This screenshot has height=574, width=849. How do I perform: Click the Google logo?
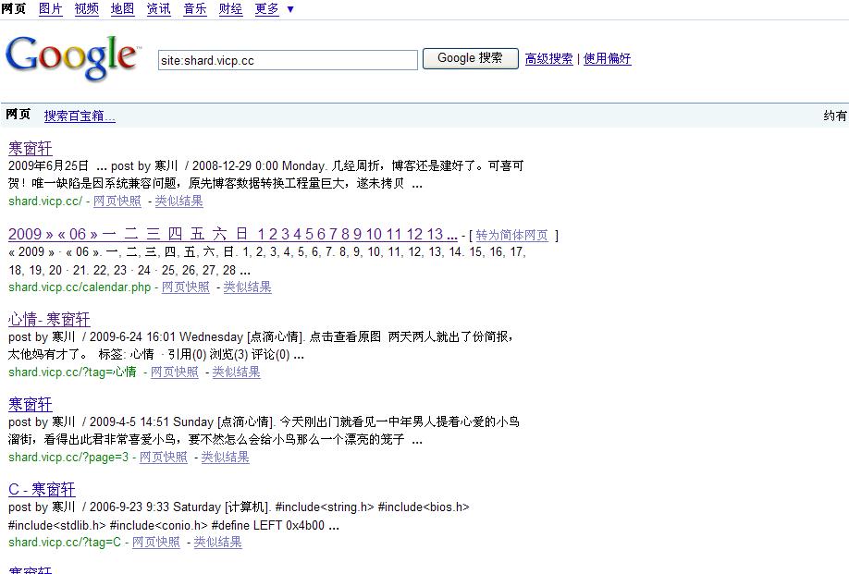(72, 57)
